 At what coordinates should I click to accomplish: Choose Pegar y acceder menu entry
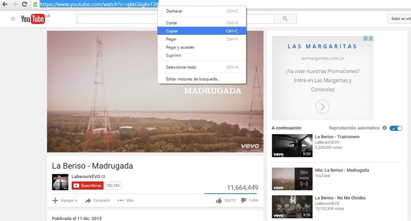pos(180,47)
